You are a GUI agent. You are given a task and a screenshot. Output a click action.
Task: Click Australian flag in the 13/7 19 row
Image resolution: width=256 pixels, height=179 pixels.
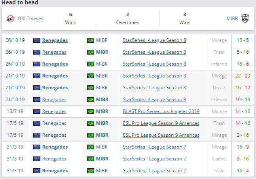(x=37, y=111)
